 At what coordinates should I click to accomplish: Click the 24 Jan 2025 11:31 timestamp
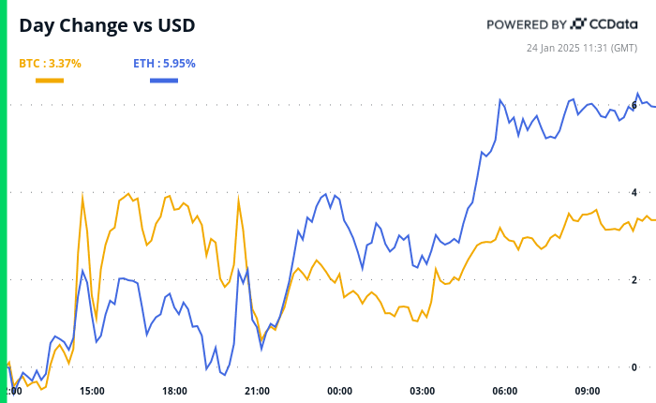click(583, 49)
